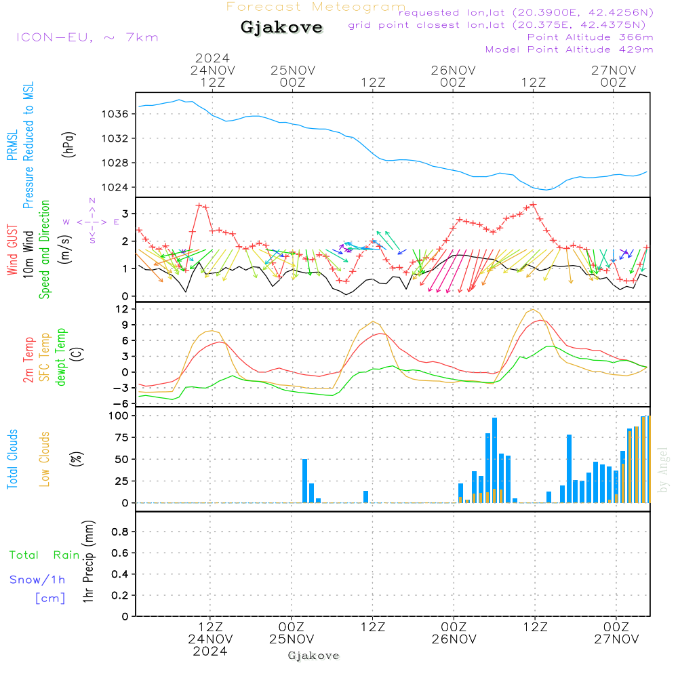Select the 100 on the cloud axis
Image resolution: width=678 pixels, height=678 pixels.
point(119,416)
